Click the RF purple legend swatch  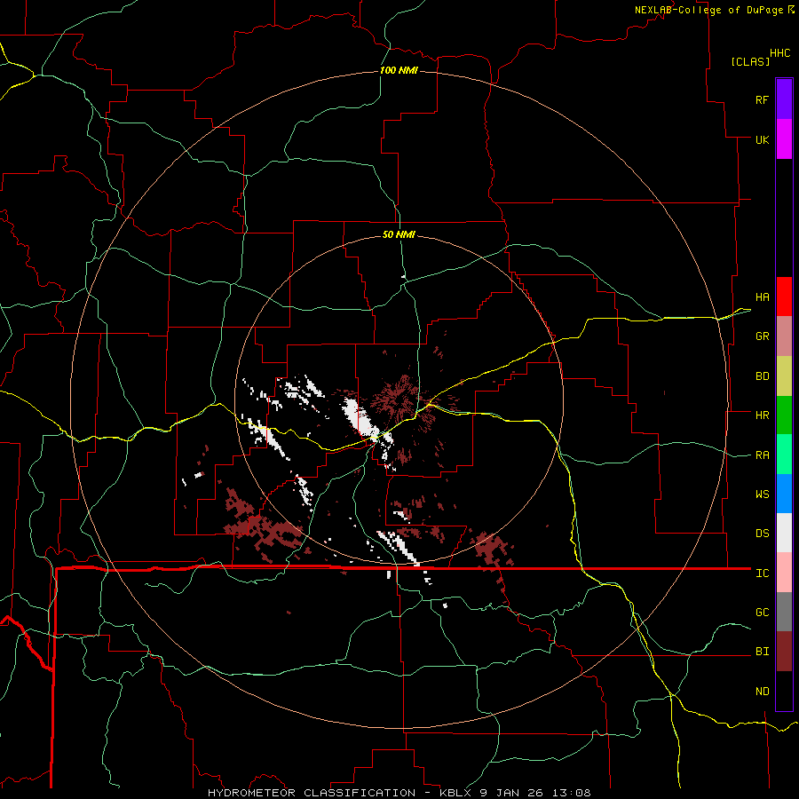784,99
